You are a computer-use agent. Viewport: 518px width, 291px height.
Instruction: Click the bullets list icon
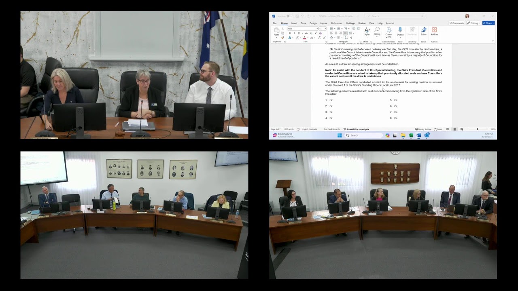(x=331, y=28)
